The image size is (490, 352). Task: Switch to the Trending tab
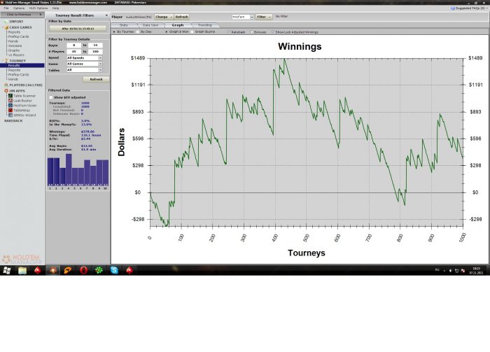[205, 25]
